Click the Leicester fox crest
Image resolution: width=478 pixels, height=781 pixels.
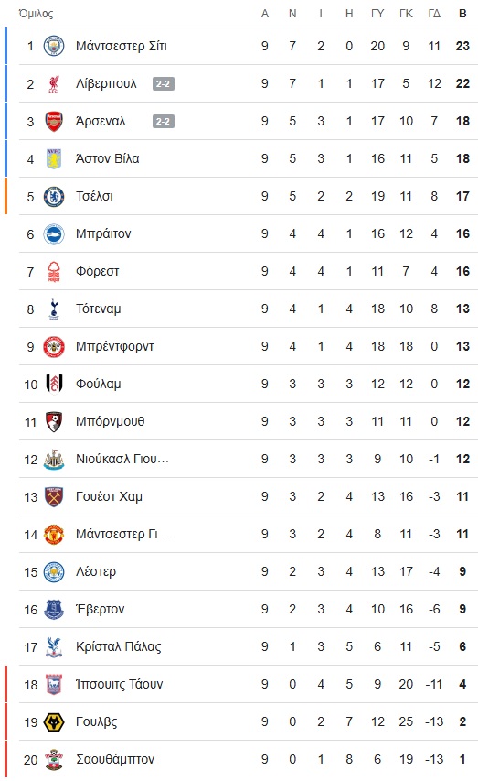point(54,572)
